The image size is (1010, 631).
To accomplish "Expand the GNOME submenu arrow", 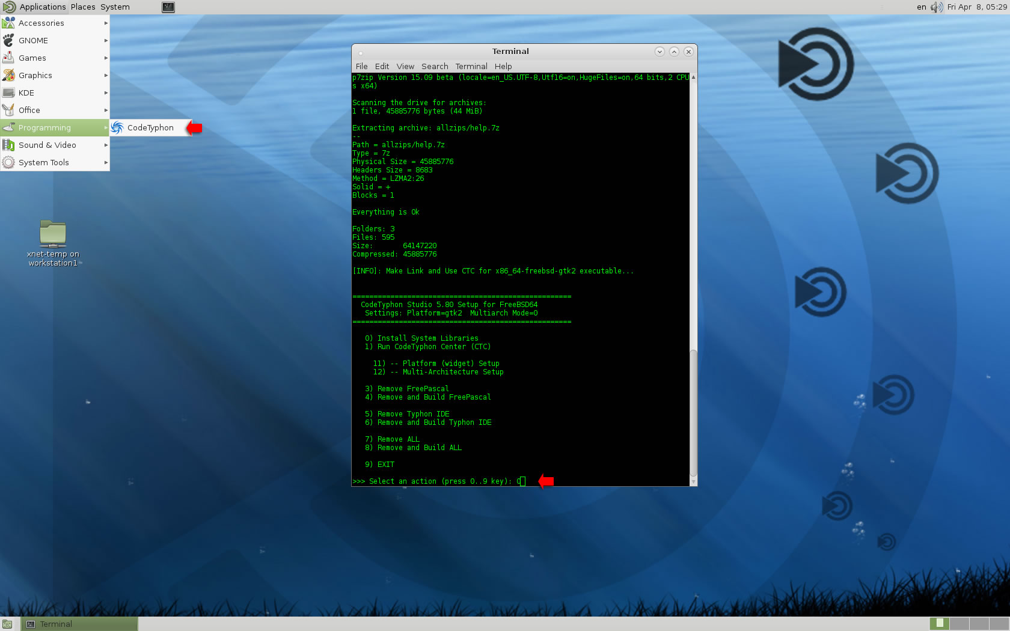I will [106, 40].
